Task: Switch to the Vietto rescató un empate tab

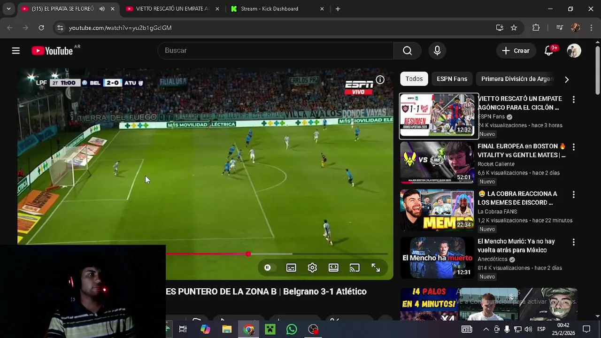Action: click(171, 8)
